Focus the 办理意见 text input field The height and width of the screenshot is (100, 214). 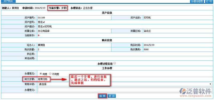point(125,90)
